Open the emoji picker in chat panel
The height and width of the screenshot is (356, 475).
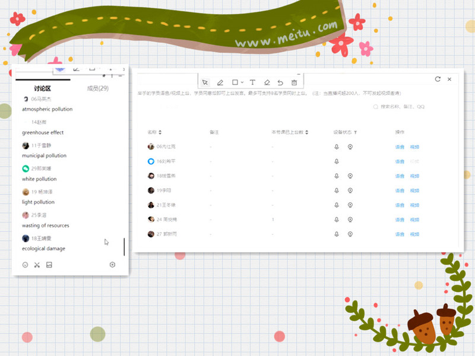point(25,265)
